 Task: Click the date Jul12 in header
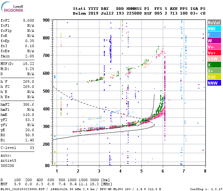107,13
